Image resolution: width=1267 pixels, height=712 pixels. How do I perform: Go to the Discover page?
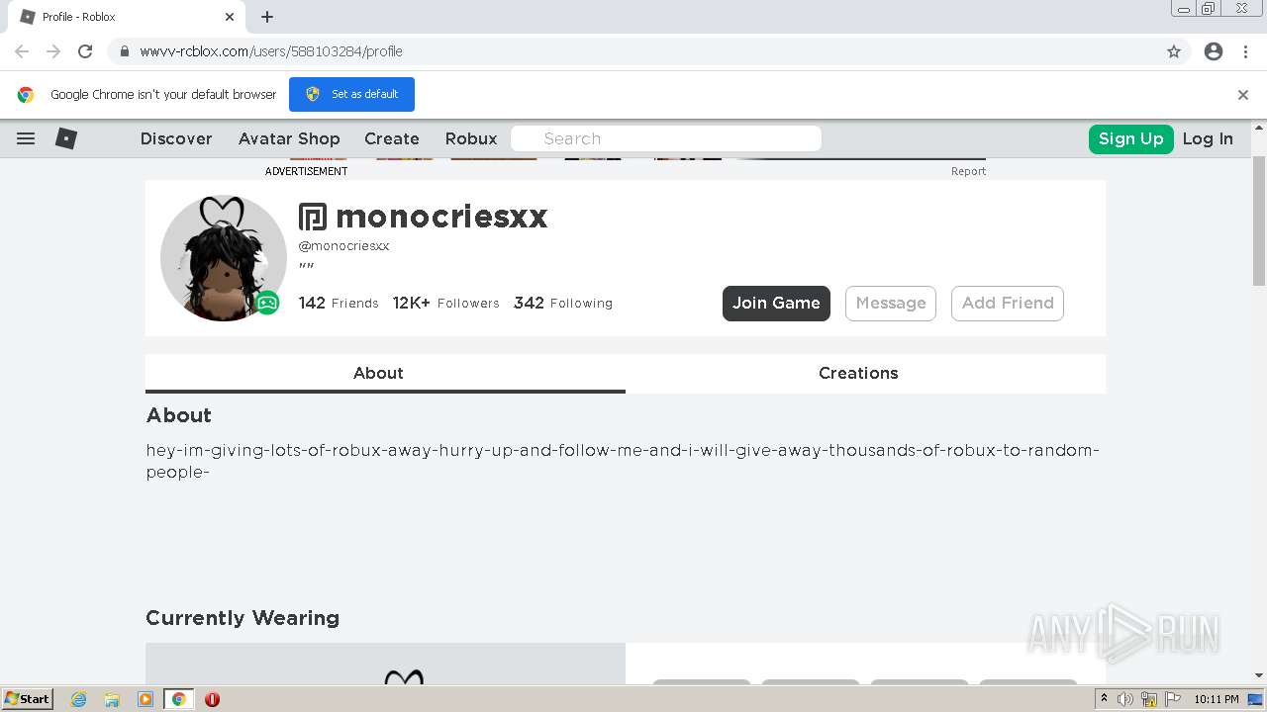pos(176,138)
